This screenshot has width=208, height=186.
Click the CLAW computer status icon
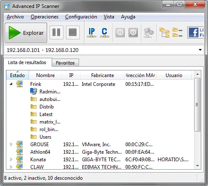coord(19,166)
